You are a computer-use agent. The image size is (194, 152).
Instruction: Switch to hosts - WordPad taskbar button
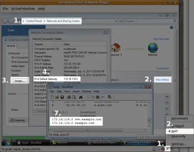tap(33, 143)
